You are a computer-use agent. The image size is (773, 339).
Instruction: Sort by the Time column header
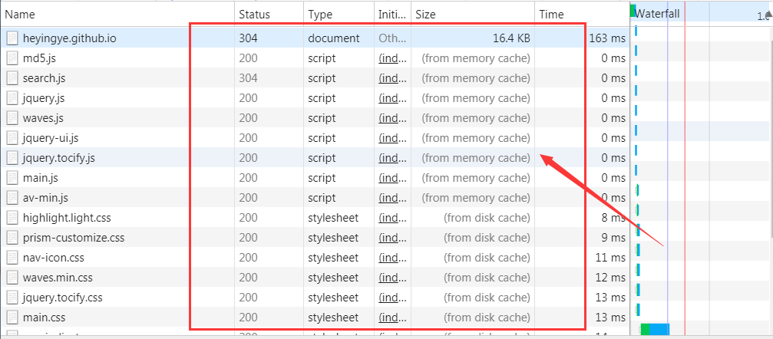(551, 14)
